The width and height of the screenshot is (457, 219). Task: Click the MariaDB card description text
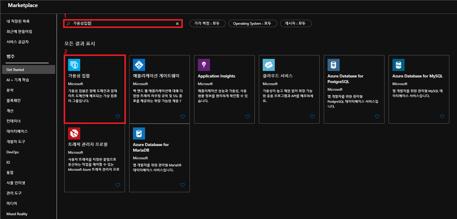(157, 167)
